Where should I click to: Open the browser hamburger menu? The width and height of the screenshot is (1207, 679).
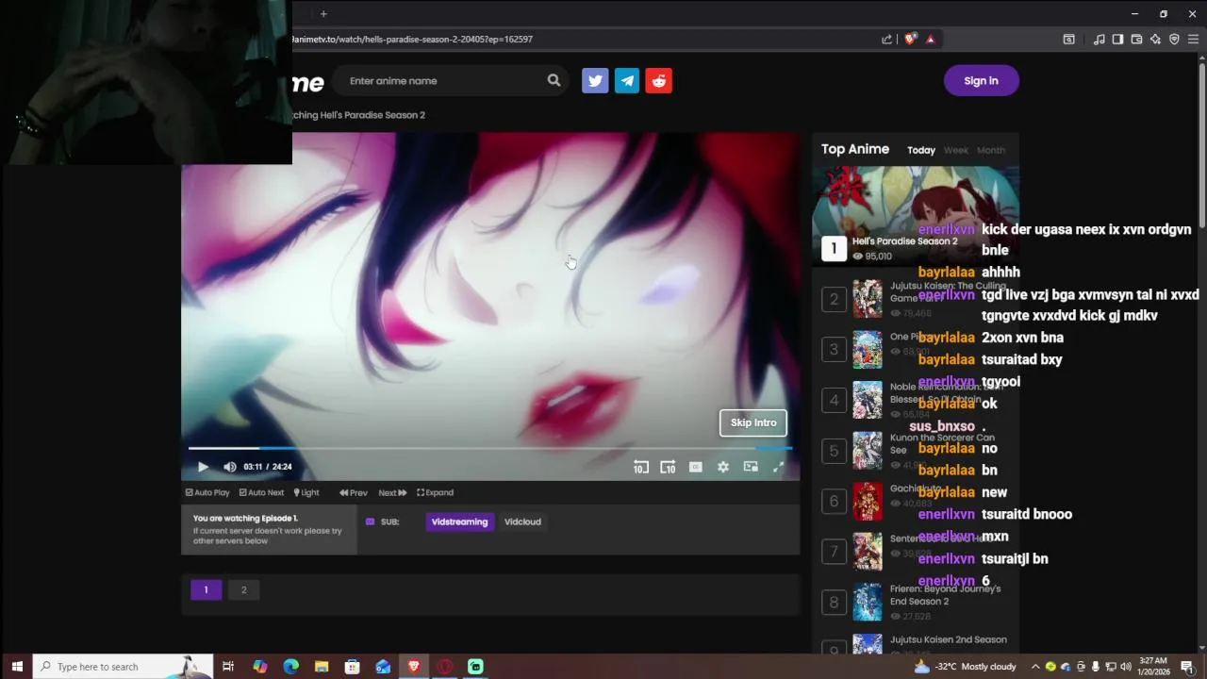click(1193, 40)
